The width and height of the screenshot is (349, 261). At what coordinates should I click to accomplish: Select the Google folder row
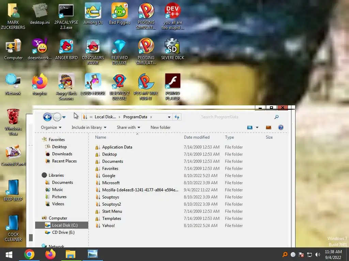pos(169,176)
